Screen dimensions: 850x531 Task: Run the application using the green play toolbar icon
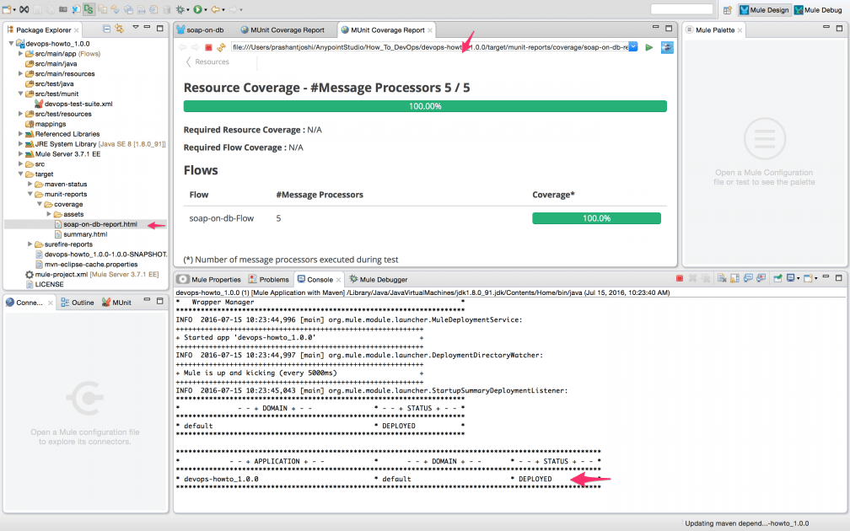click(199, 9)
